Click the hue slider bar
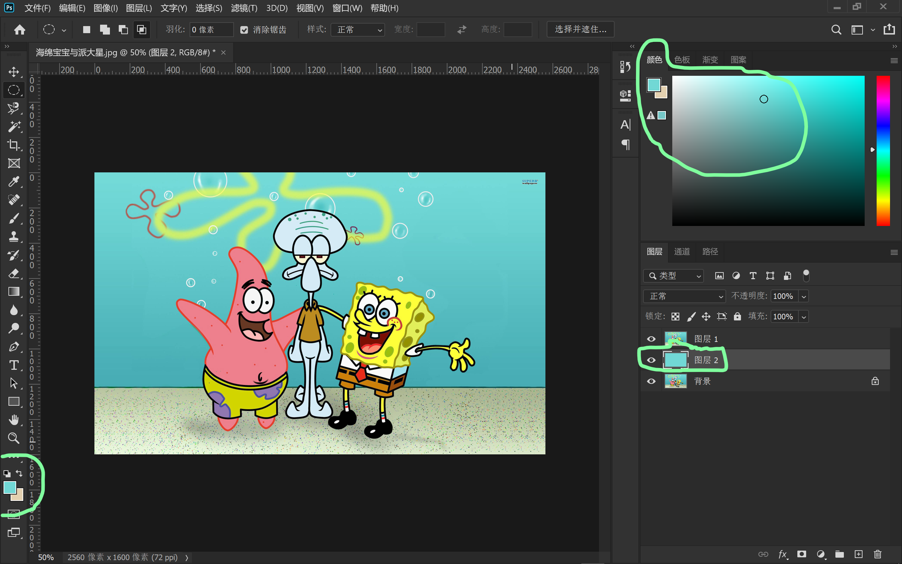902x564 pixels. pos(883,151)
